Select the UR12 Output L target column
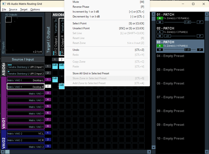209x154 pixels. [x=55, y=37]
